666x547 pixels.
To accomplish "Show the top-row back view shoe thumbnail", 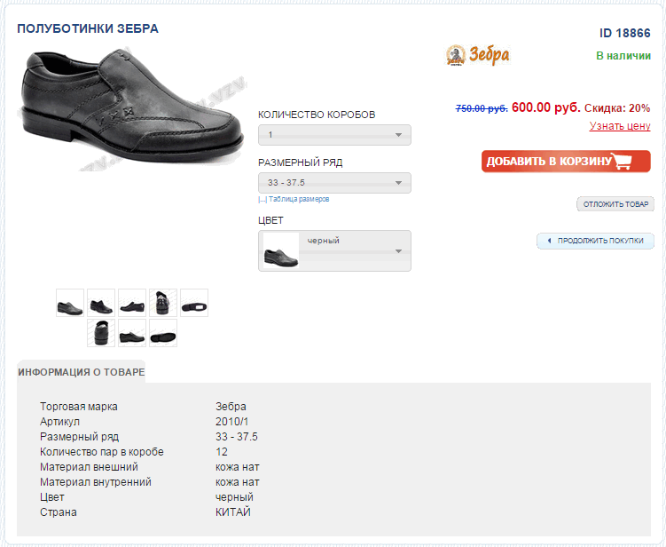I will (163, 303).
